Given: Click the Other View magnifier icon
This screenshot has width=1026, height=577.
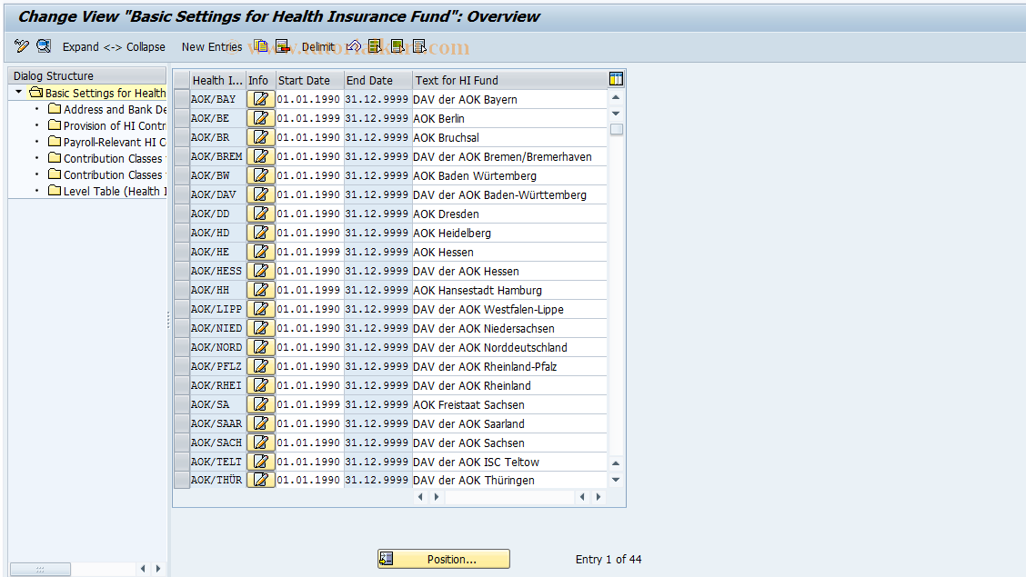Looking at the screenshot, I should coord(44,45).
